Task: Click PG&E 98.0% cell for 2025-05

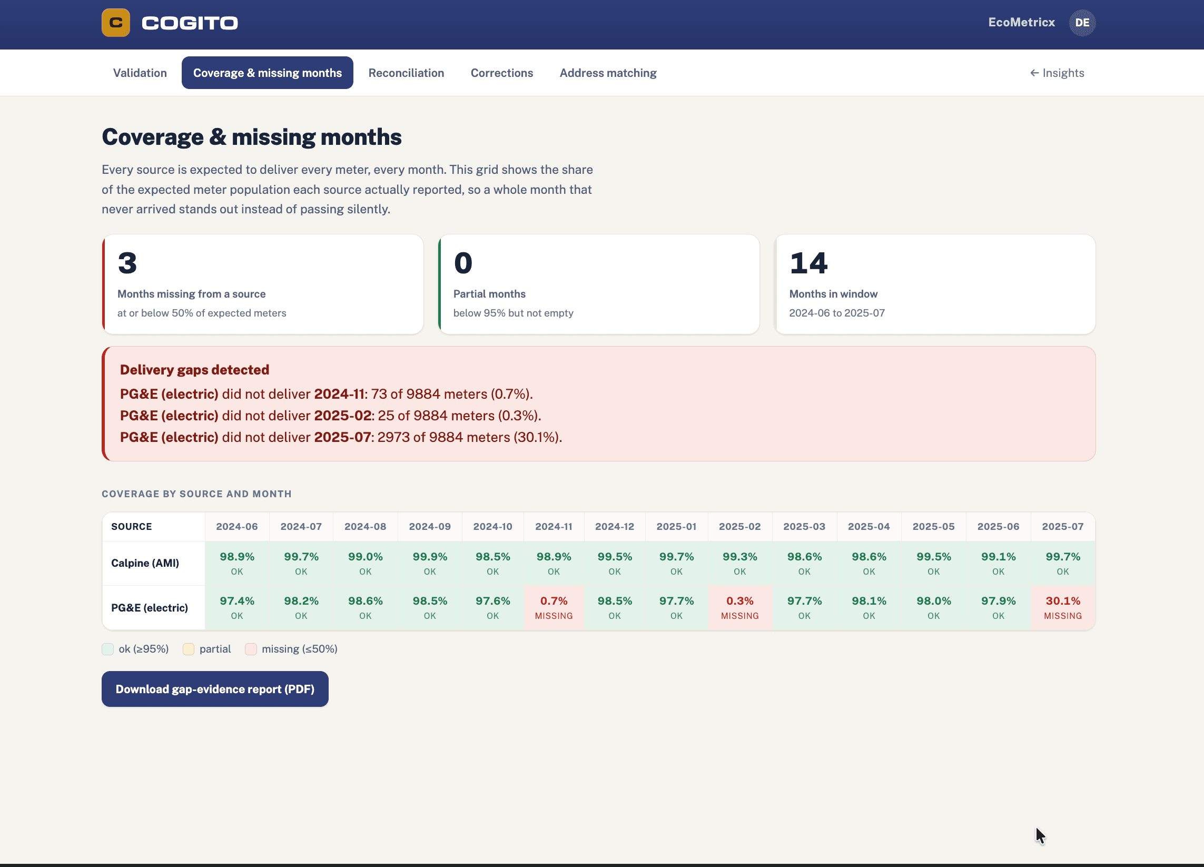Action: 933,607
